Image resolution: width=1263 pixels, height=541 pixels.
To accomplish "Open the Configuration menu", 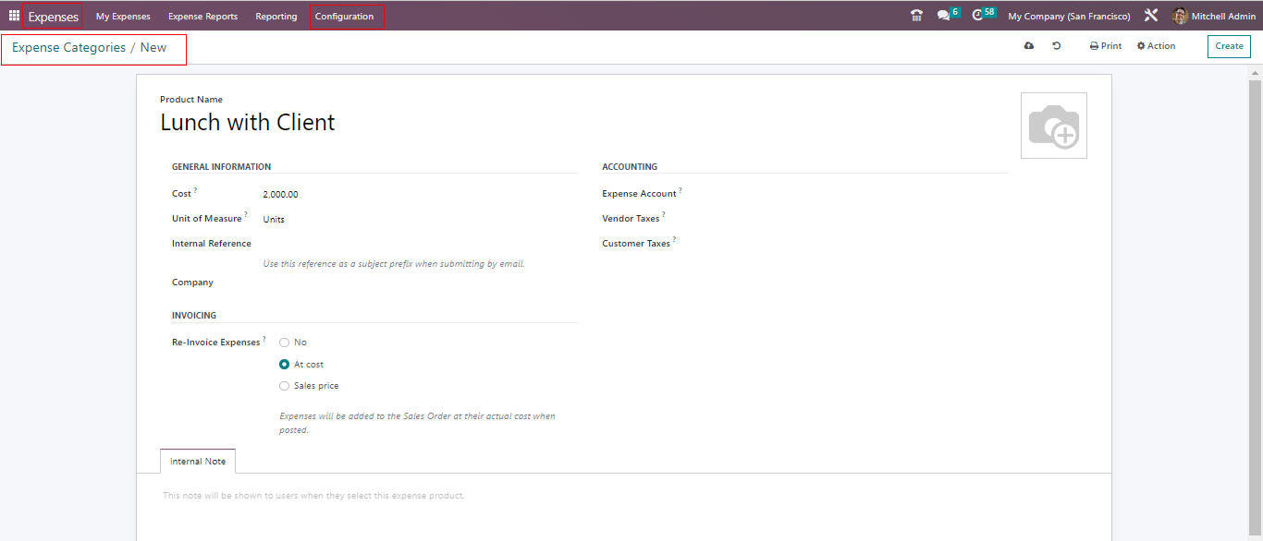I will coord(344,17).
